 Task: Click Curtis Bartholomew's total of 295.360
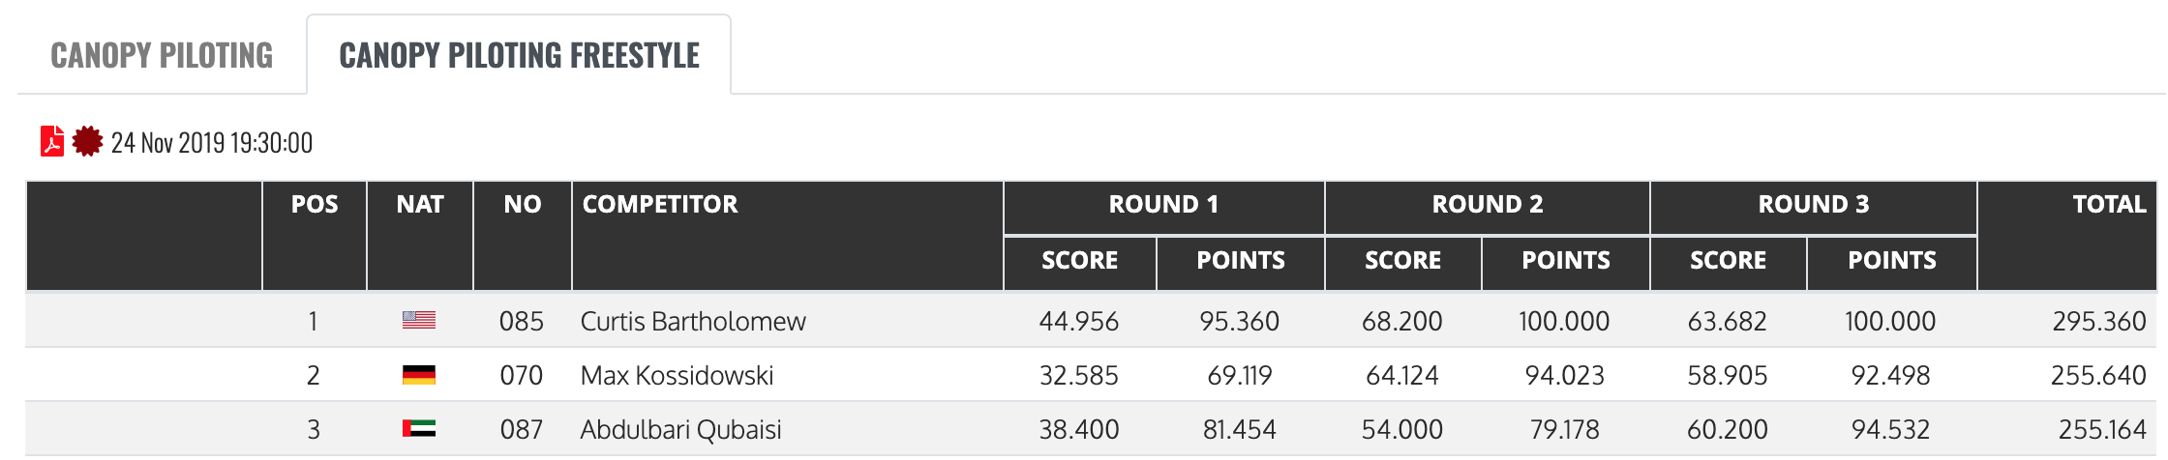(x=2098, y=321)
